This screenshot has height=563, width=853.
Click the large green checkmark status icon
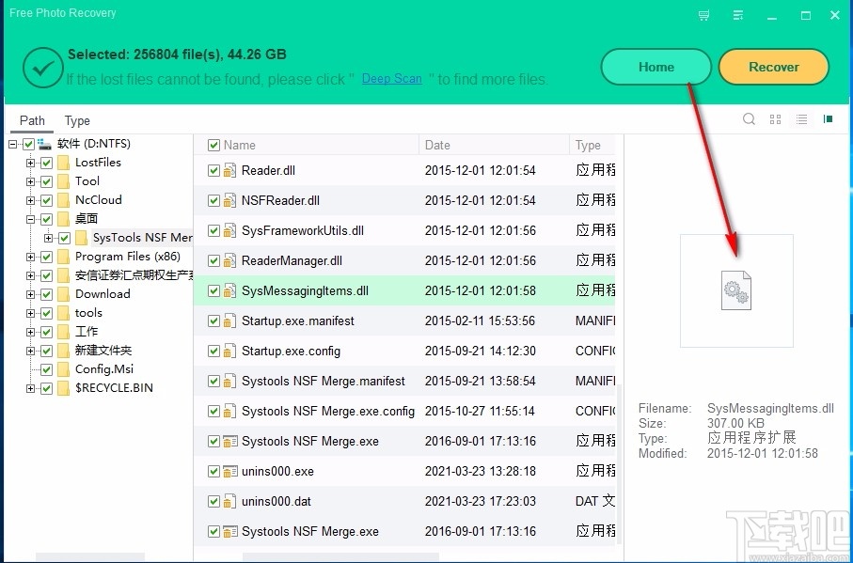pyautogui.click(x=43, y=68)
